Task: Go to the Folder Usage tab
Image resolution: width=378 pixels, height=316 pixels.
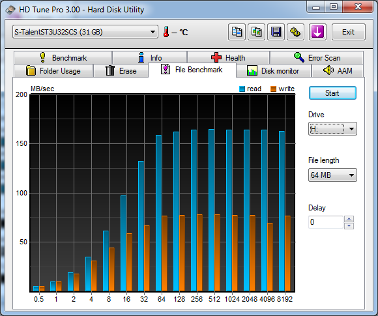Action: pyautogui.click(x=53, y=71)
